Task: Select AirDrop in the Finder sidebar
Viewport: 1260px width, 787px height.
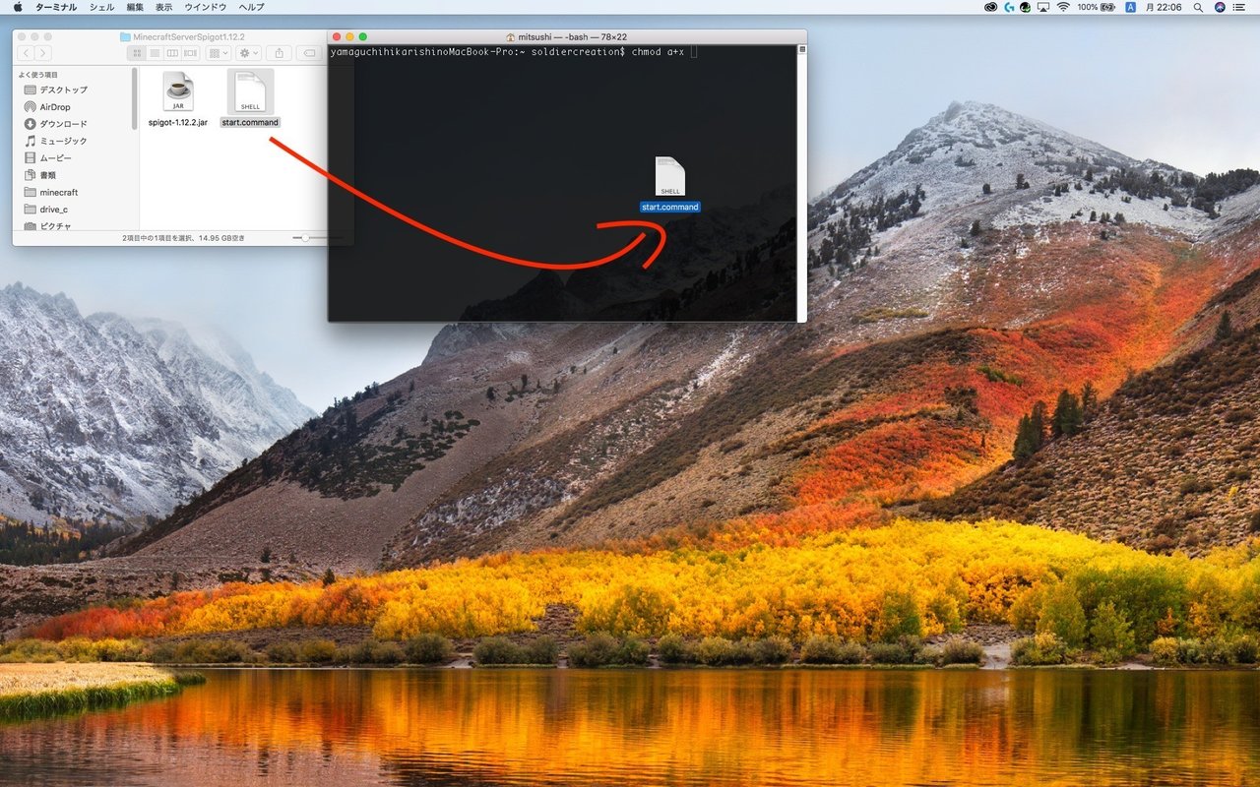Action: coord(55,106)
